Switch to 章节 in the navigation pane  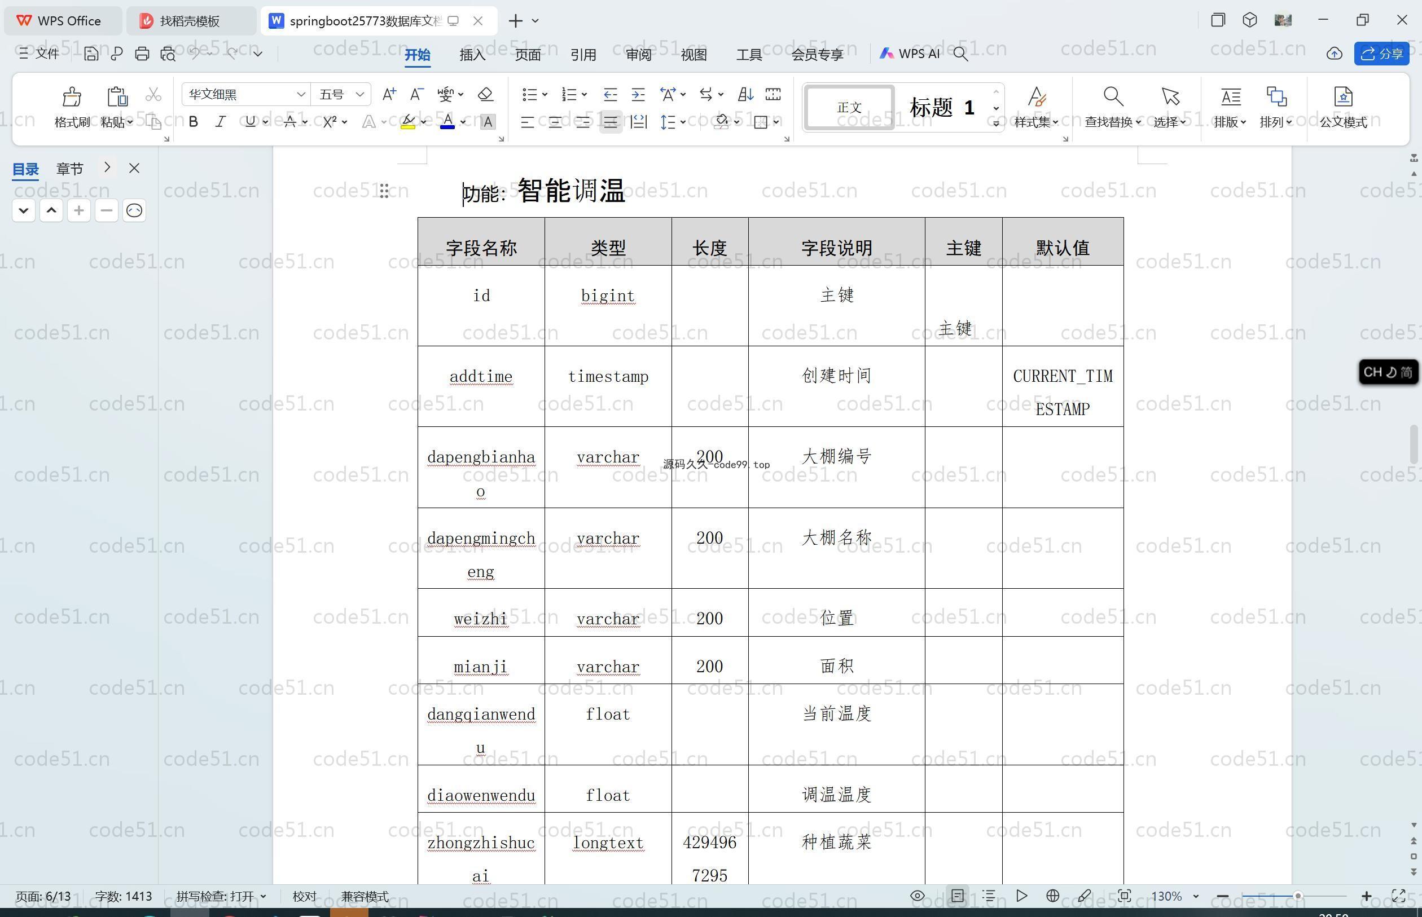point(70,169)
